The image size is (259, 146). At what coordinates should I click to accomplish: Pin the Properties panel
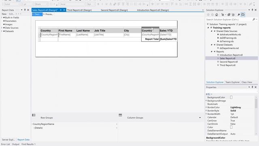coord(253,87)
